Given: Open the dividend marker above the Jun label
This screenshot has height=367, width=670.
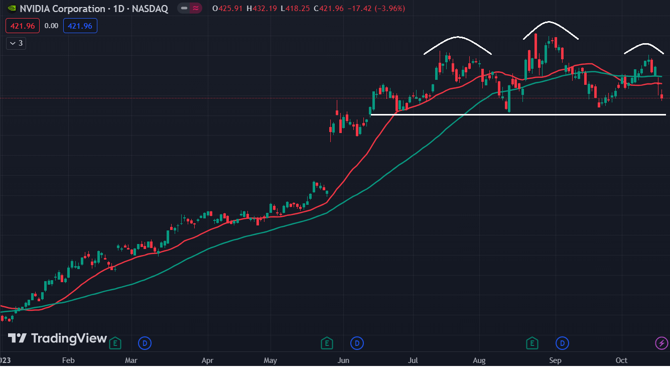Looking at the screenshot, I should click(357, 343).
